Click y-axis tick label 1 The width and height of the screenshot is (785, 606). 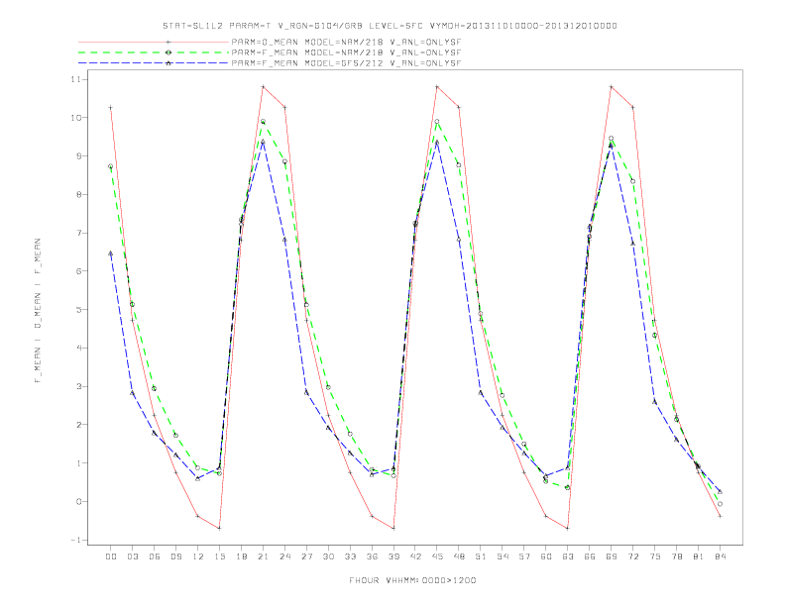click(78, 463)
